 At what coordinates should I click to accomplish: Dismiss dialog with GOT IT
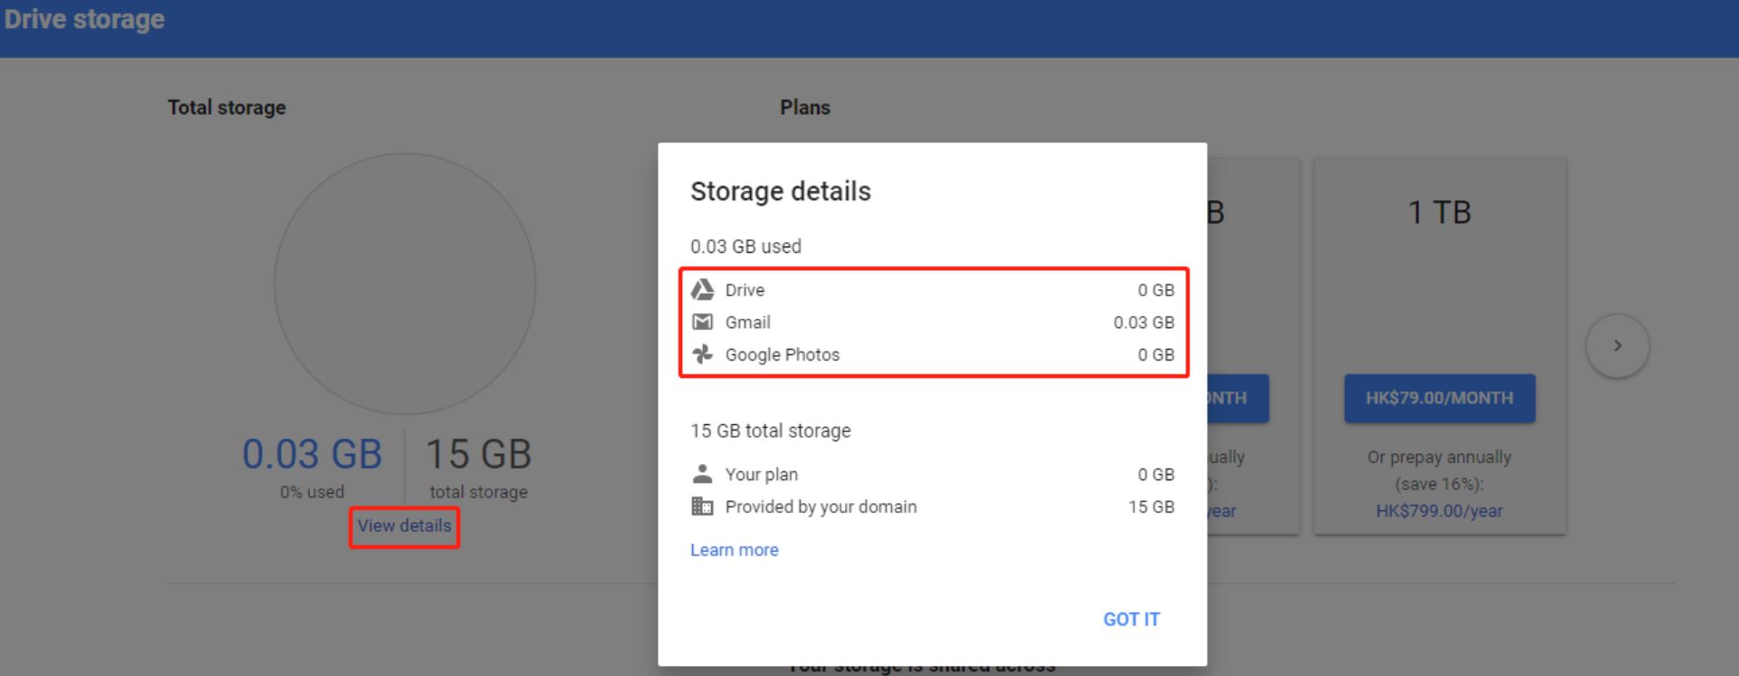click(1131, 619)
